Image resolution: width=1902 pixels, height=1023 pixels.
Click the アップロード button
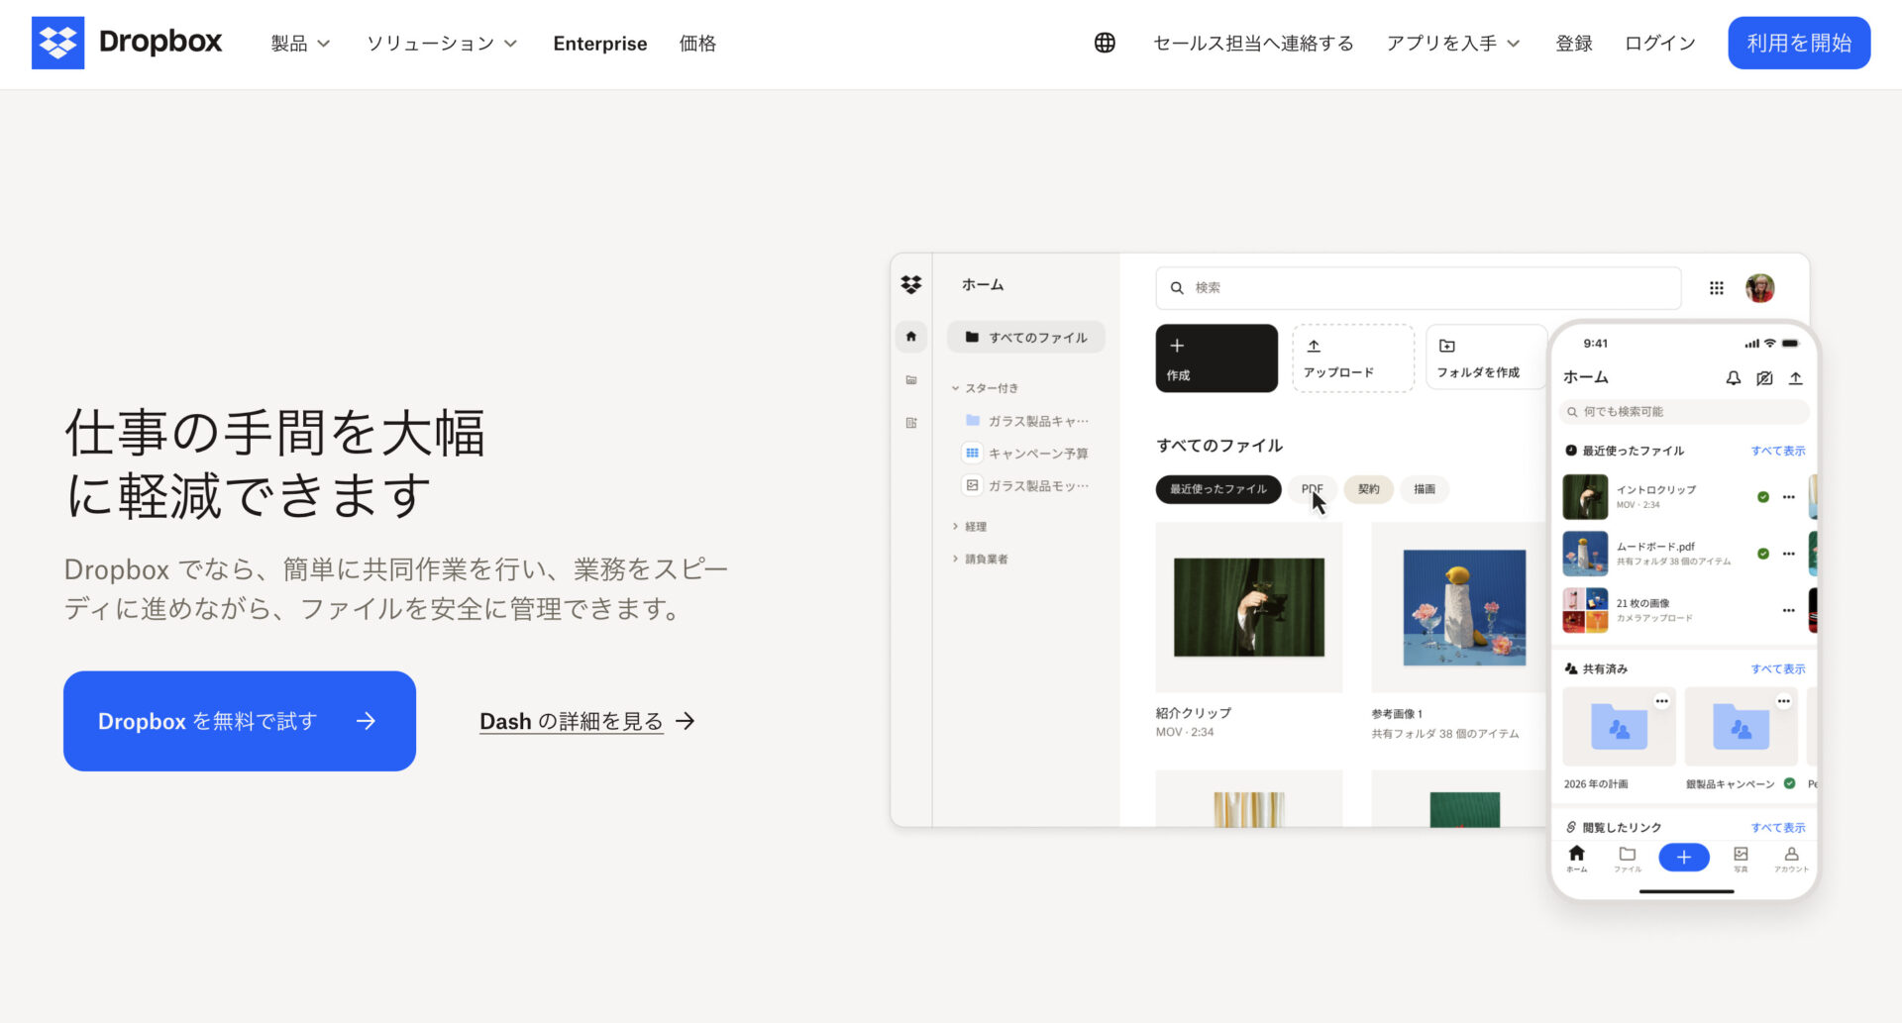tap(1353, 358)
